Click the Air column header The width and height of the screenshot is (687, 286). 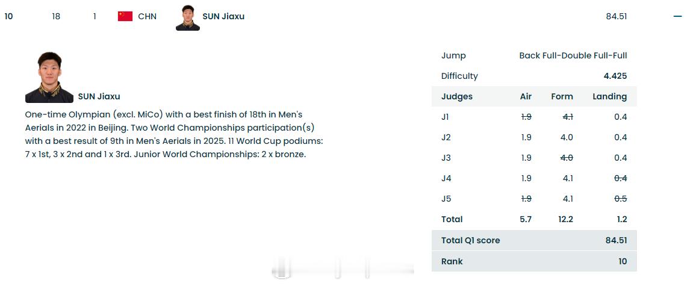526,96
